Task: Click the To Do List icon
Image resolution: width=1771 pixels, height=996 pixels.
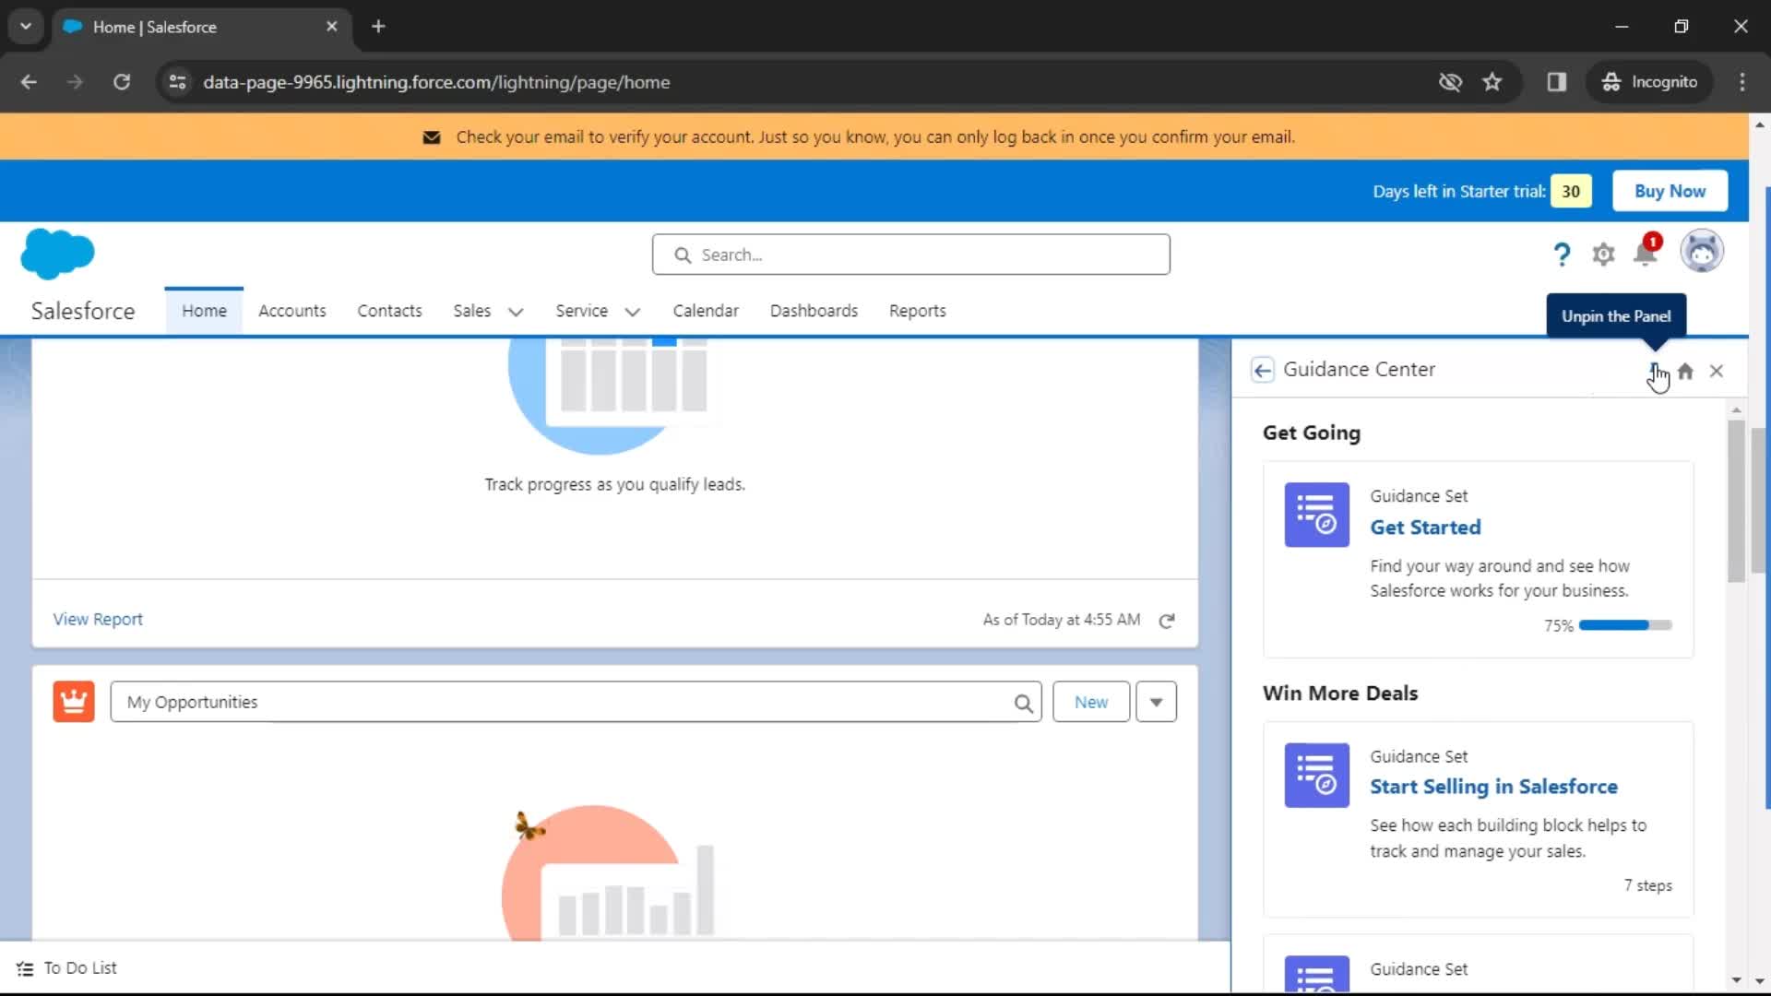Action: pos(25,968)
